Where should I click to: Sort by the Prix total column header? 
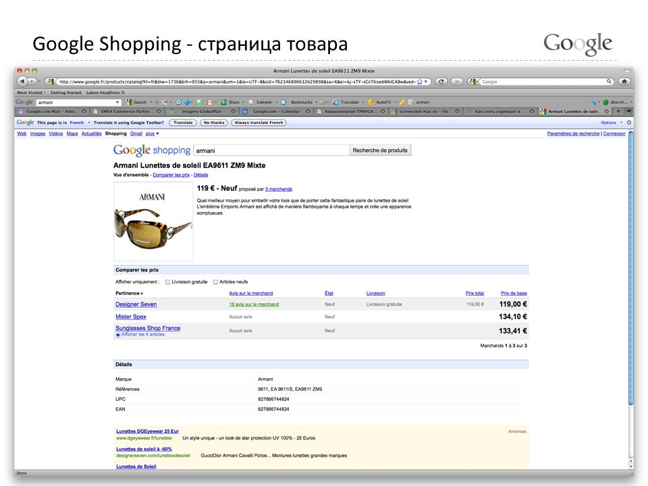(475, 294)
